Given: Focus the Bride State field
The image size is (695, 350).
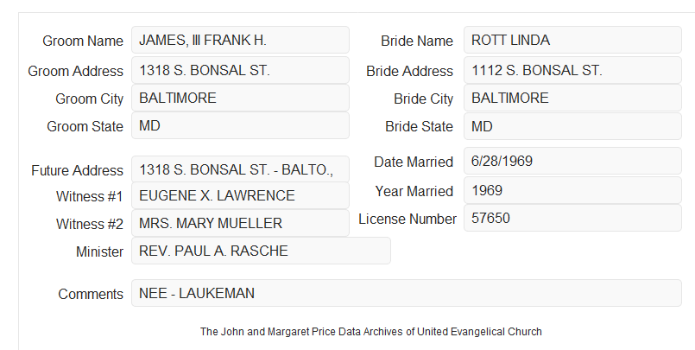Looking at the screenshot, I should (572, 126).
